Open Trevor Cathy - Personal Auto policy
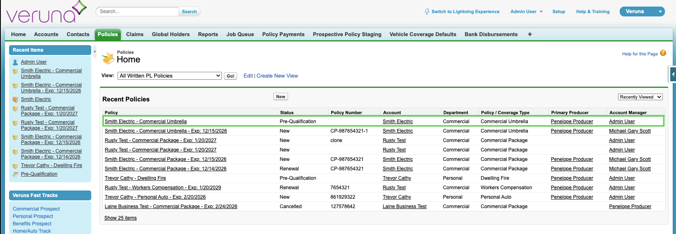Screen dimensions: 676x234 (x=155, y=197)
